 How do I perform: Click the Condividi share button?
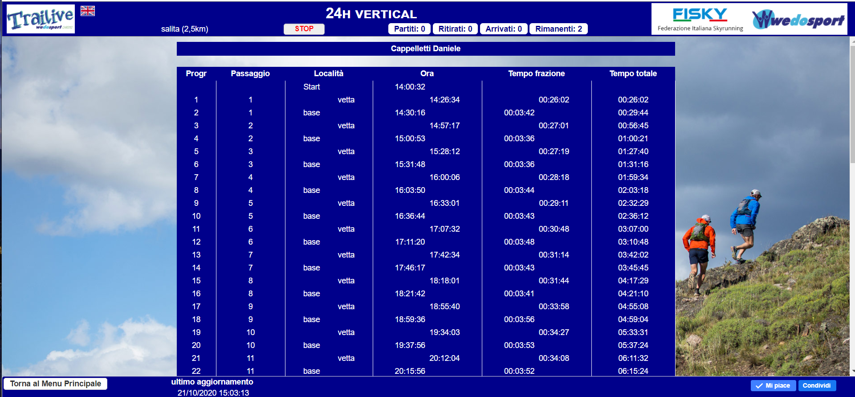point(817,386)
